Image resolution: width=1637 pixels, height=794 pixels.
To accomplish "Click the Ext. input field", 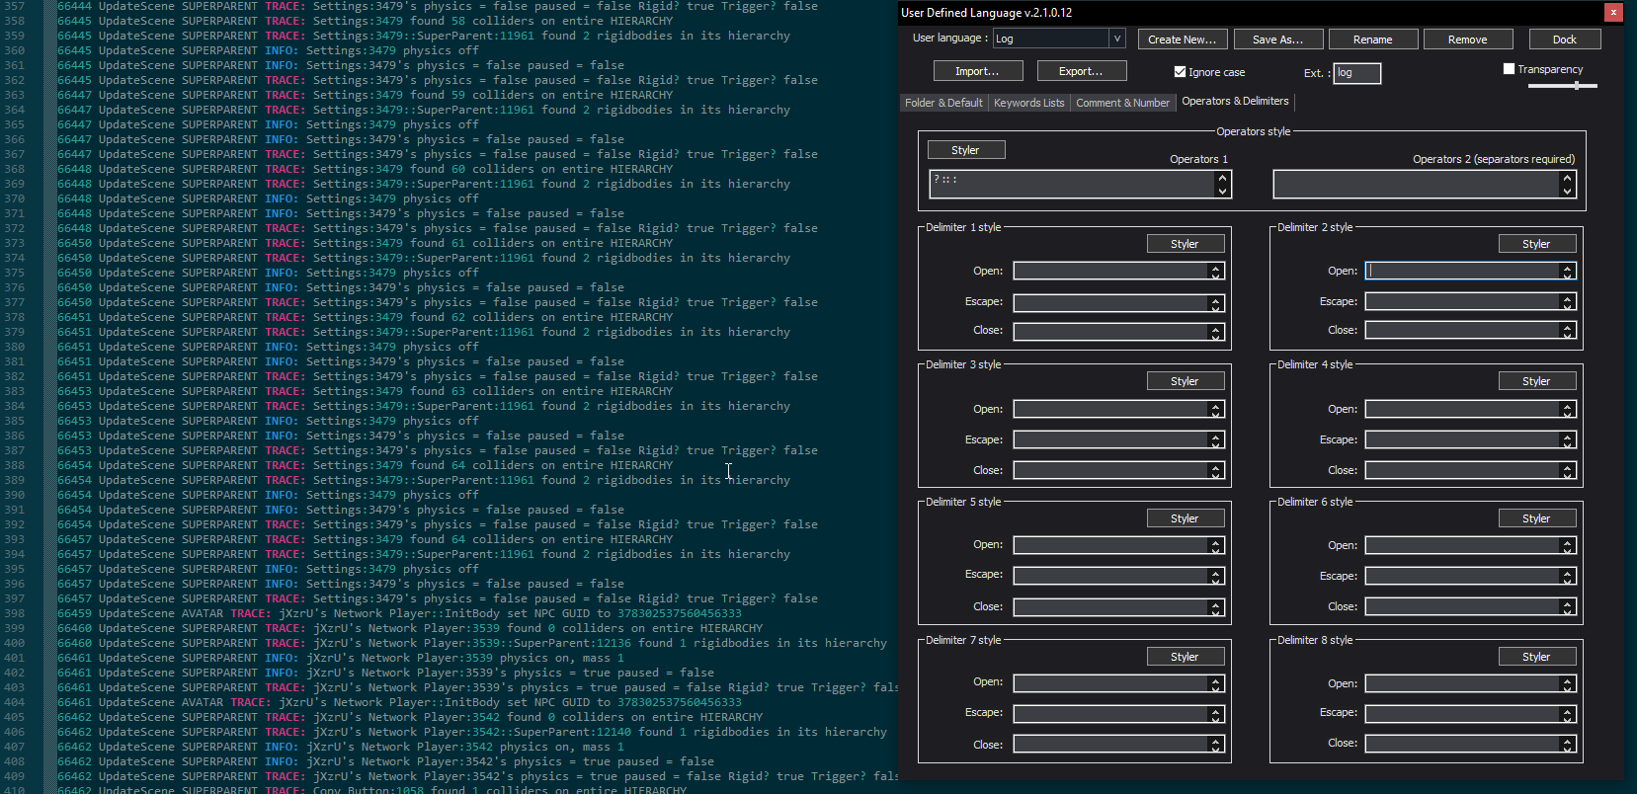I will 1356,73.
